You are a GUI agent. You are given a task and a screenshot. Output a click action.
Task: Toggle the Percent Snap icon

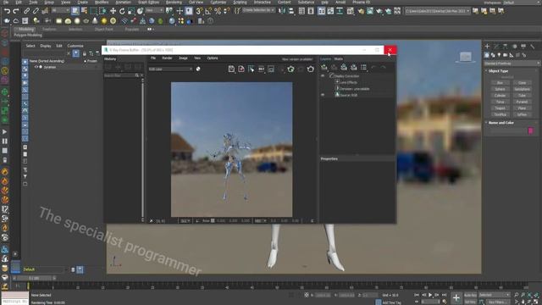tap(218, 11)
